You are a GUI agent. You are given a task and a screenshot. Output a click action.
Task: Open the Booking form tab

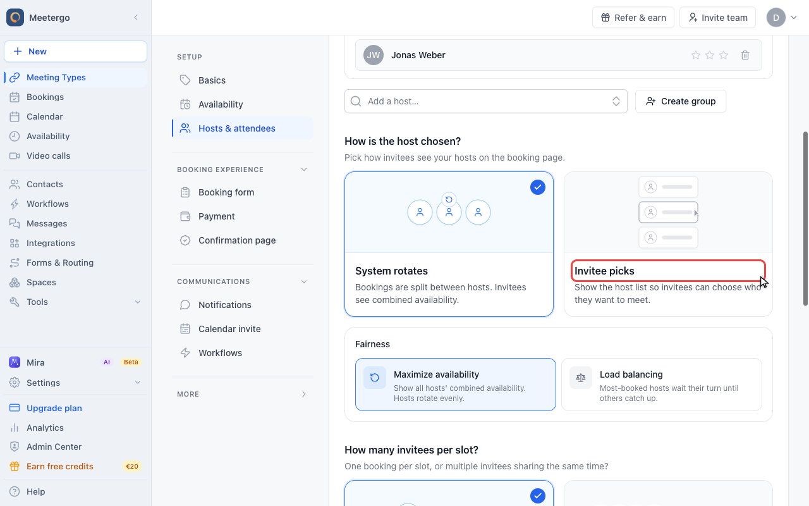[243, 192]
